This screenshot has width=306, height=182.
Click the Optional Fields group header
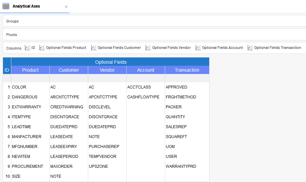click(x=111, y=62)
